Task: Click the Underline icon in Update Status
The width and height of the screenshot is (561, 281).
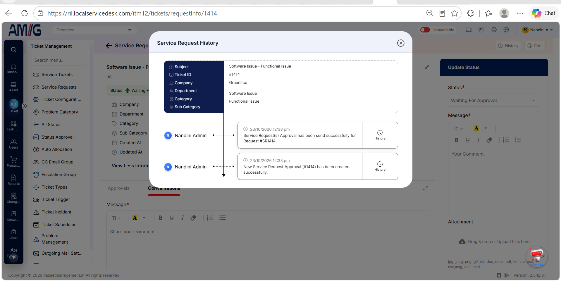Action: [x=468, y=140]
